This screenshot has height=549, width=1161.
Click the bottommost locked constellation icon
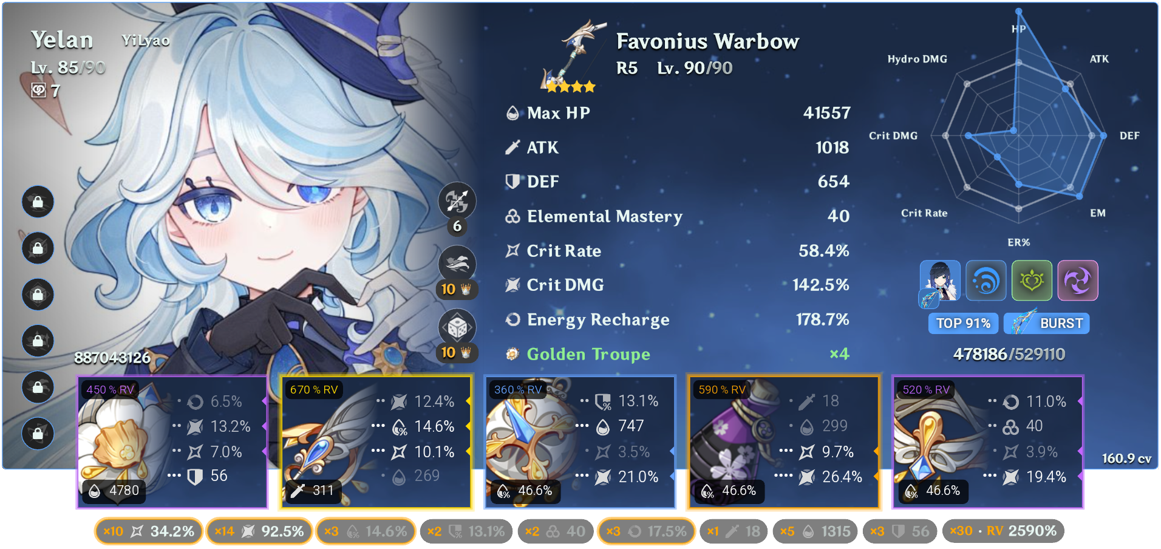38,434
